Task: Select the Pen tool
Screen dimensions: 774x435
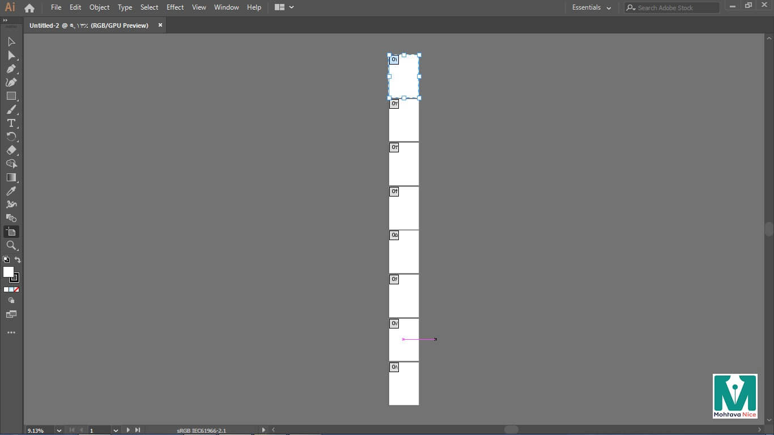Action: (11, 69)
